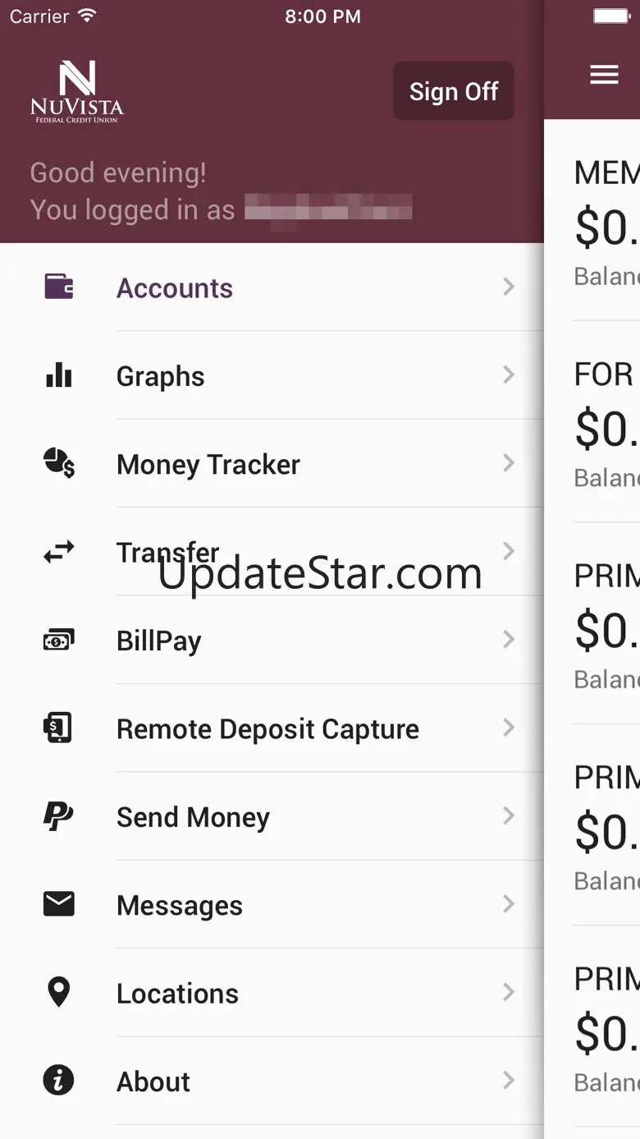Click the PayPal Send Money icon
Screen dimensions: 640x1139
pyautogui.click(x=59, y=816)
